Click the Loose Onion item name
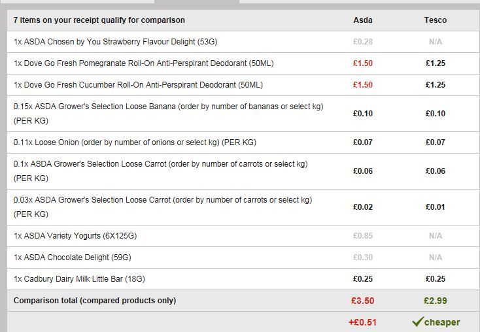The width and height of the screenshot is (480, 332). point(135,142)
